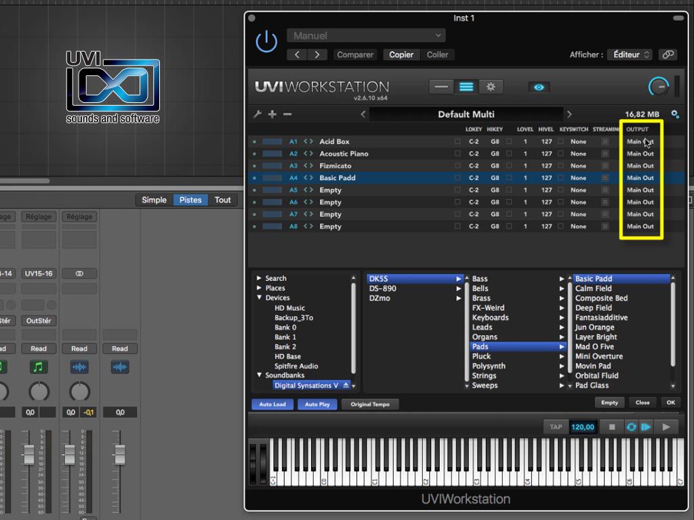Open the Éditeur view dropdown
694x520 pixels.
point(631,54)
